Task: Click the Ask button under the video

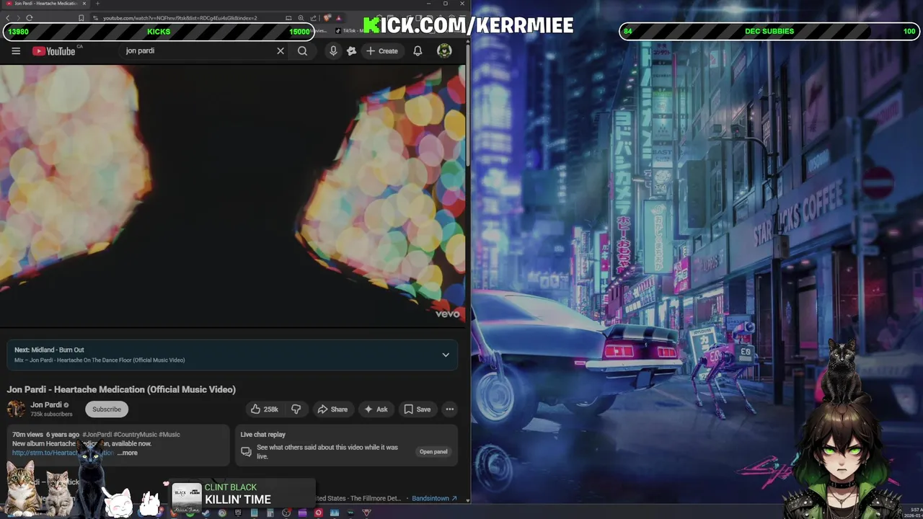Action: (x=376, y=409)
